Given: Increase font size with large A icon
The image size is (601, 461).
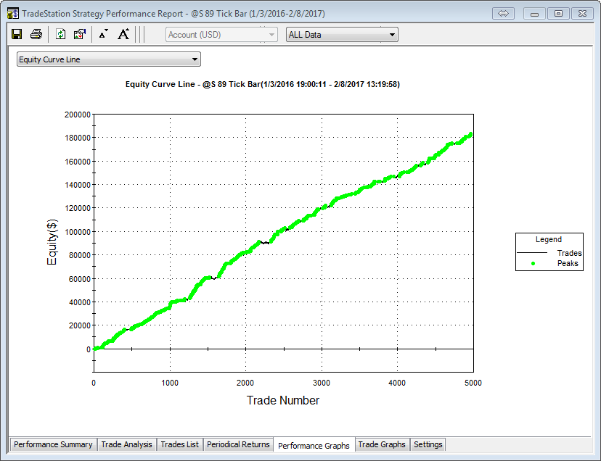Looking at the screenshot, I should 123,34.
